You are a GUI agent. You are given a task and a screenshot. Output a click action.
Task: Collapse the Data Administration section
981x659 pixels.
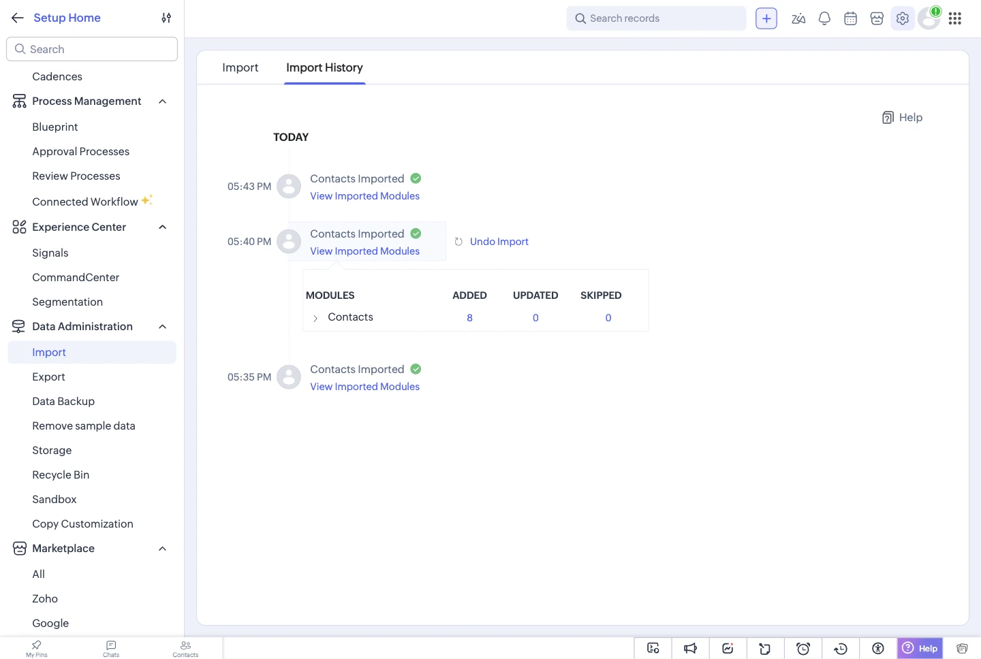tap(162, 327)
